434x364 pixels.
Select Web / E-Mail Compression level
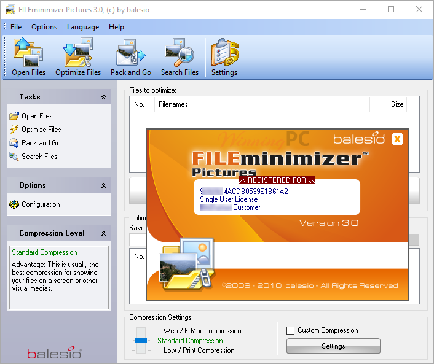[x=202, y=331]
